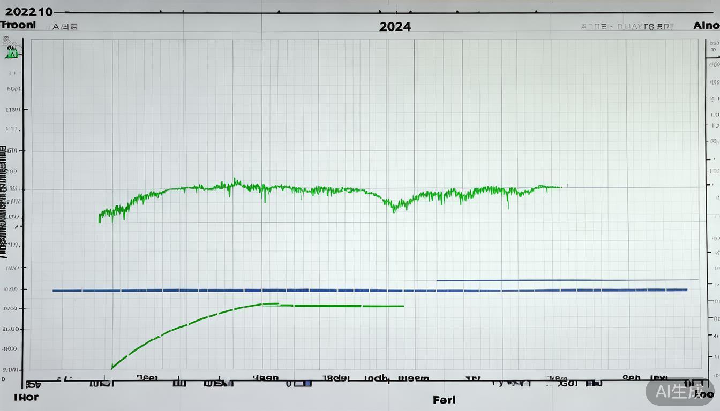Viewport: 720px width, 411px height.
Task: Select the 2024 heading at the top
Action: point(395,26)
